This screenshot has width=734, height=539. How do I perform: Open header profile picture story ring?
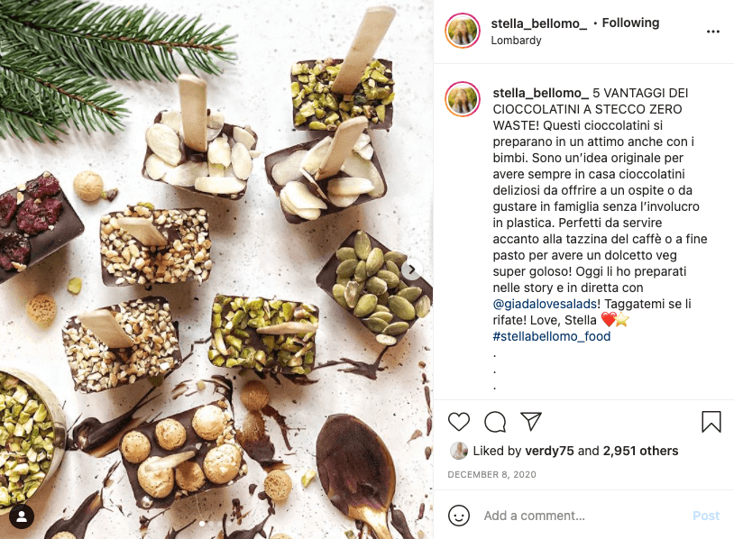pyautogui.click(x=463, y=31)
